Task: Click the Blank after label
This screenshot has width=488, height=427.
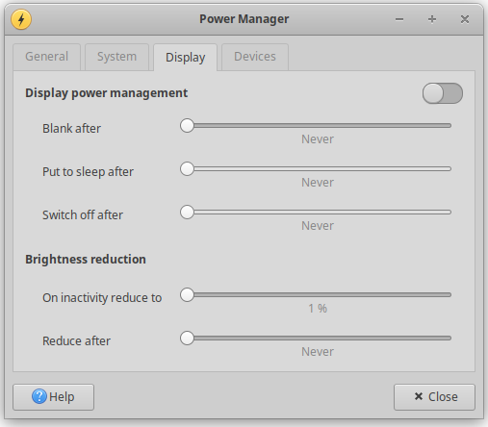Action: (x=72, y=129)
